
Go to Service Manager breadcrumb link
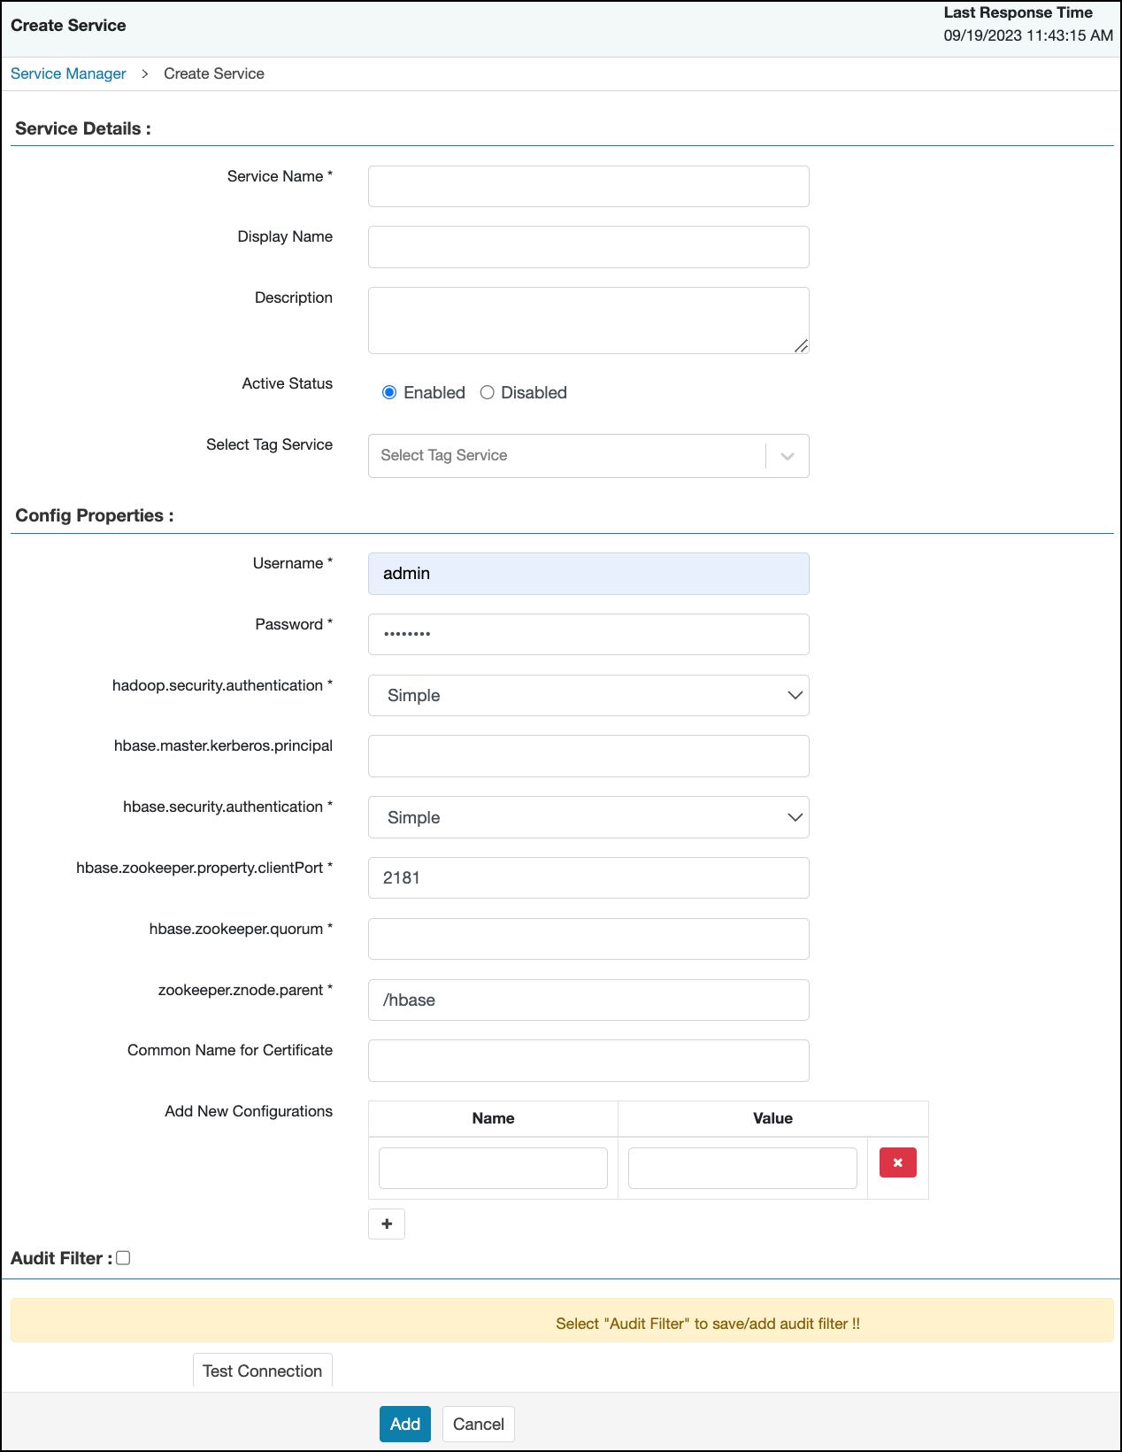(68, 73)
